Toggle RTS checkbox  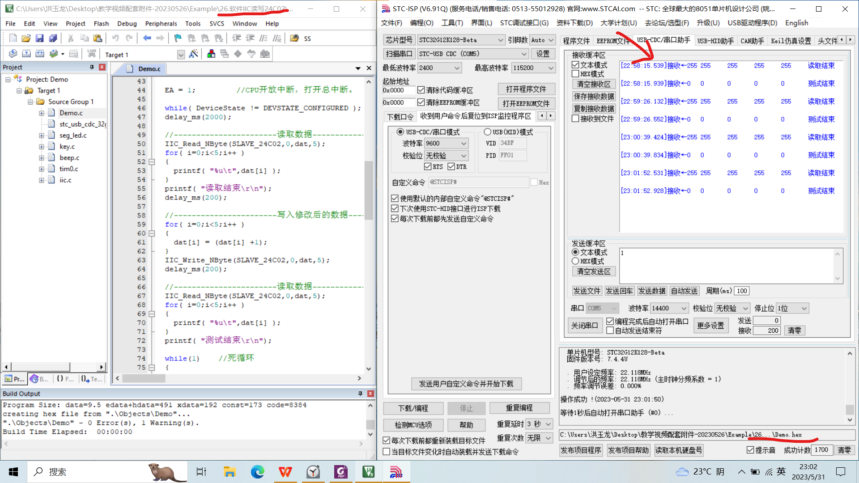[428, 167]
